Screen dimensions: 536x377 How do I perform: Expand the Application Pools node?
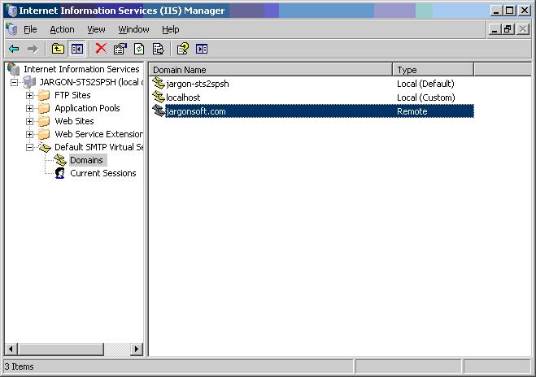point(30,108)
